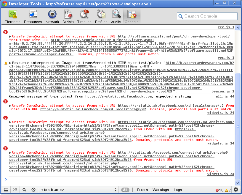Open widgets.js:24 link below xd_localstorage error
The height and width of the screenshot is (195, 242).
pos(221,113)
